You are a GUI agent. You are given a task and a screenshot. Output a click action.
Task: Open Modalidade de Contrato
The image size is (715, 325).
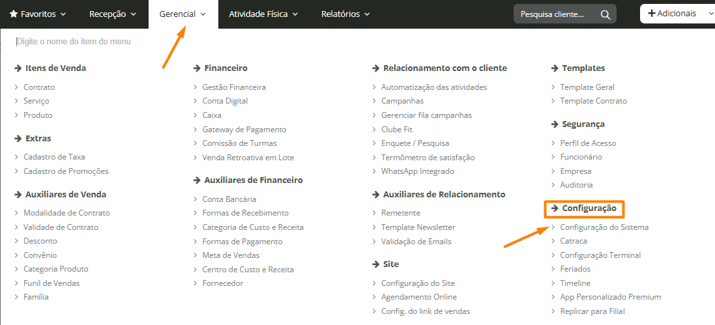(66, 213)
